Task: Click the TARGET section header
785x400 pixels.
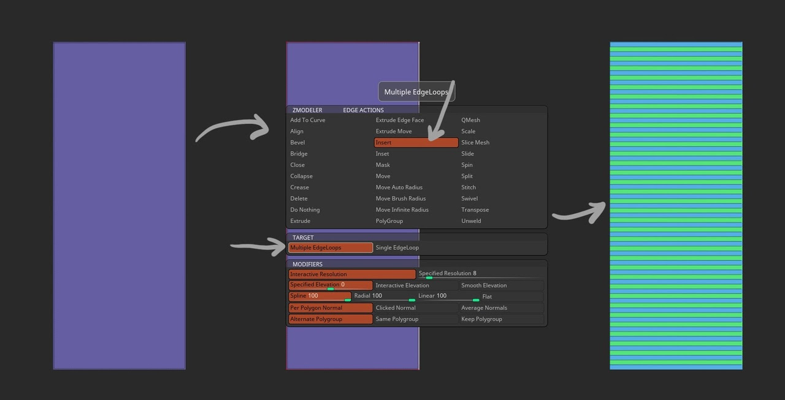Action: [303, 238]
